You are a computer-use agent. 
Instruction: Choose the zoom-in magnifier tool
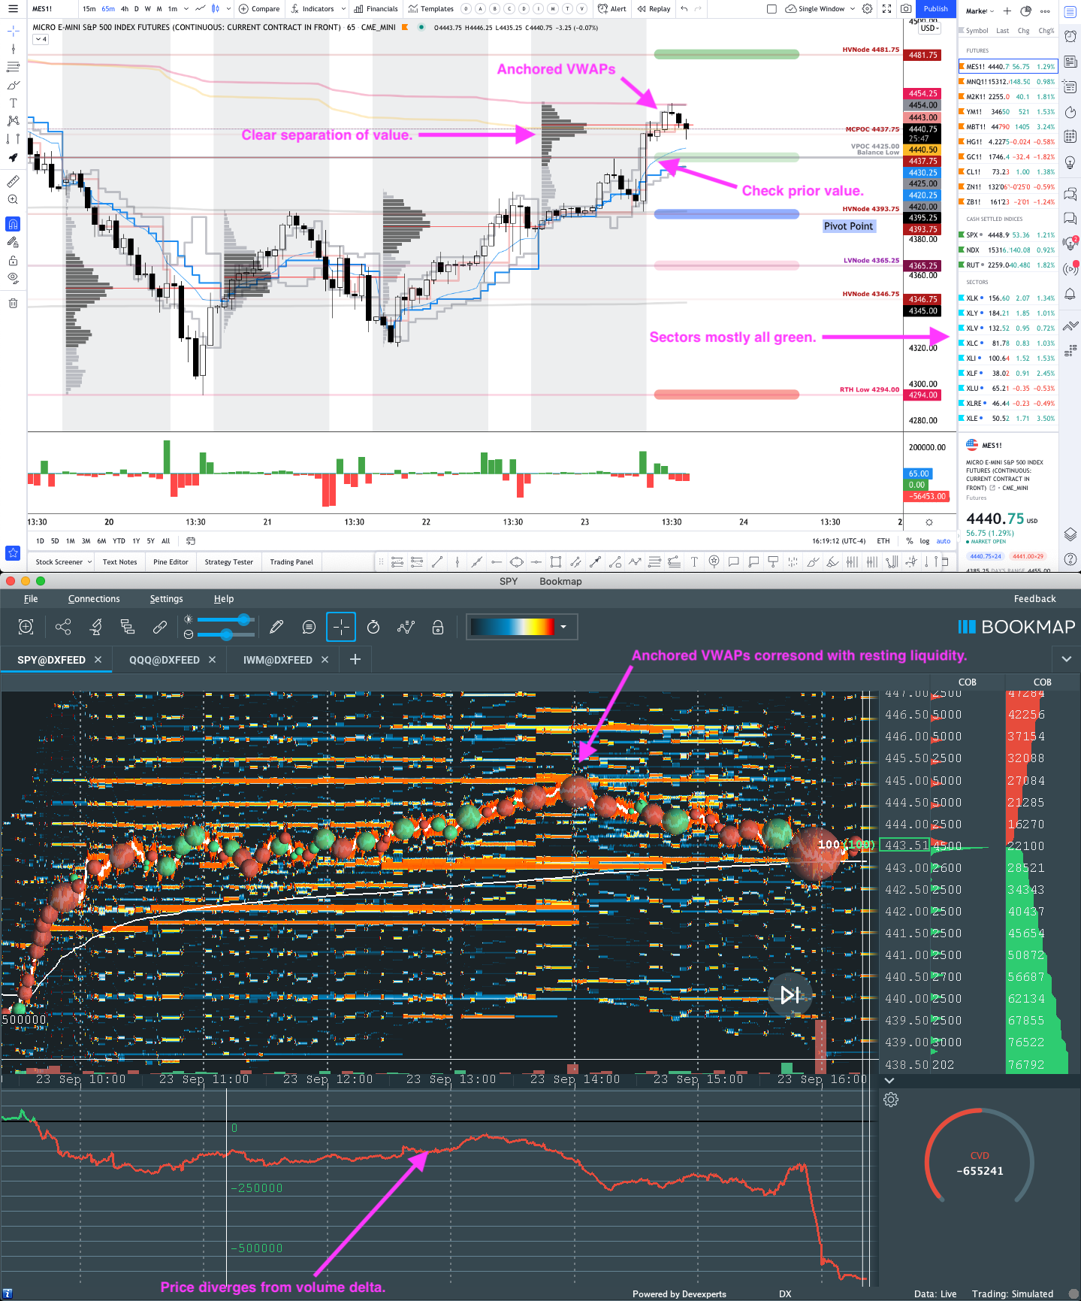tap(13, 199)
